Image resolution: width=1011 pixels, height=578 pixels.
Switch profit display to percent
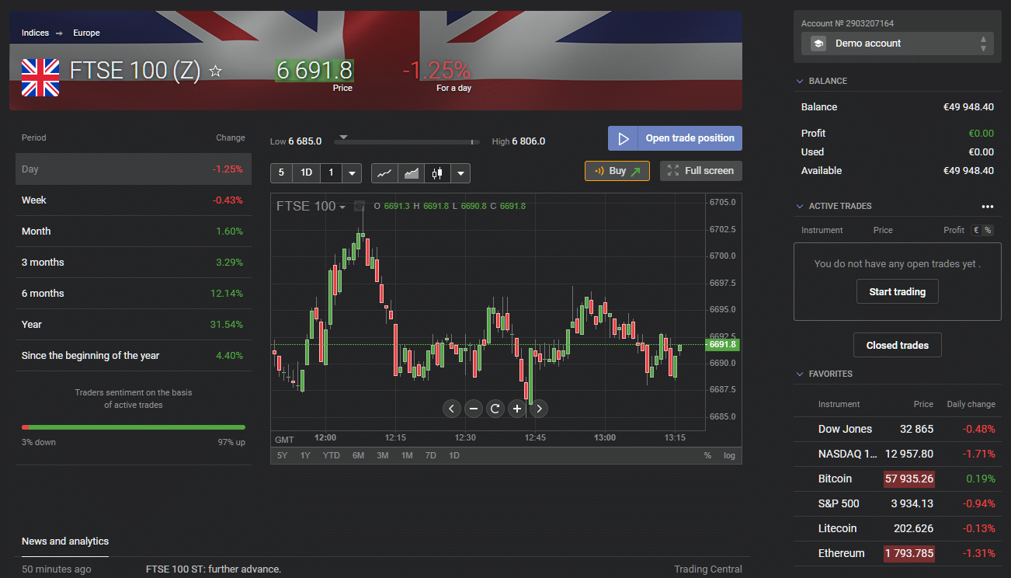tap(988, 230)
